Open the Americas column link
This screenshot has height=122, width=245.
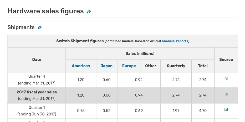81,66
